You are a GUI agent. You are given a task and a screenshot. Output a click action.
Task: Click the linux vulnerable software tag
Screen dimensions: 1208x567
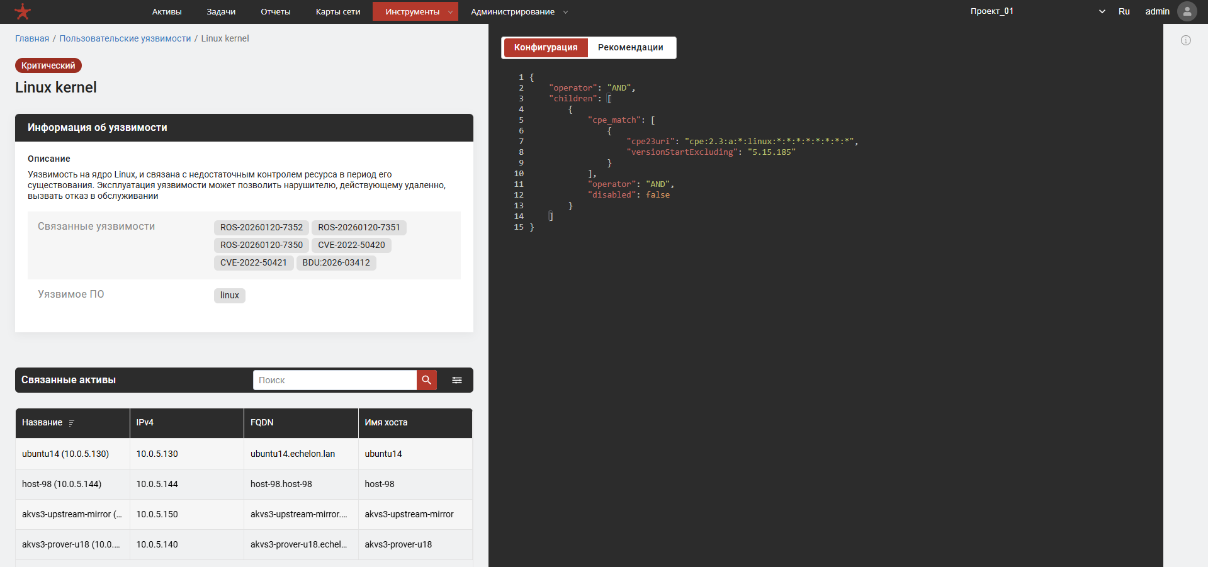coord(230,295)
